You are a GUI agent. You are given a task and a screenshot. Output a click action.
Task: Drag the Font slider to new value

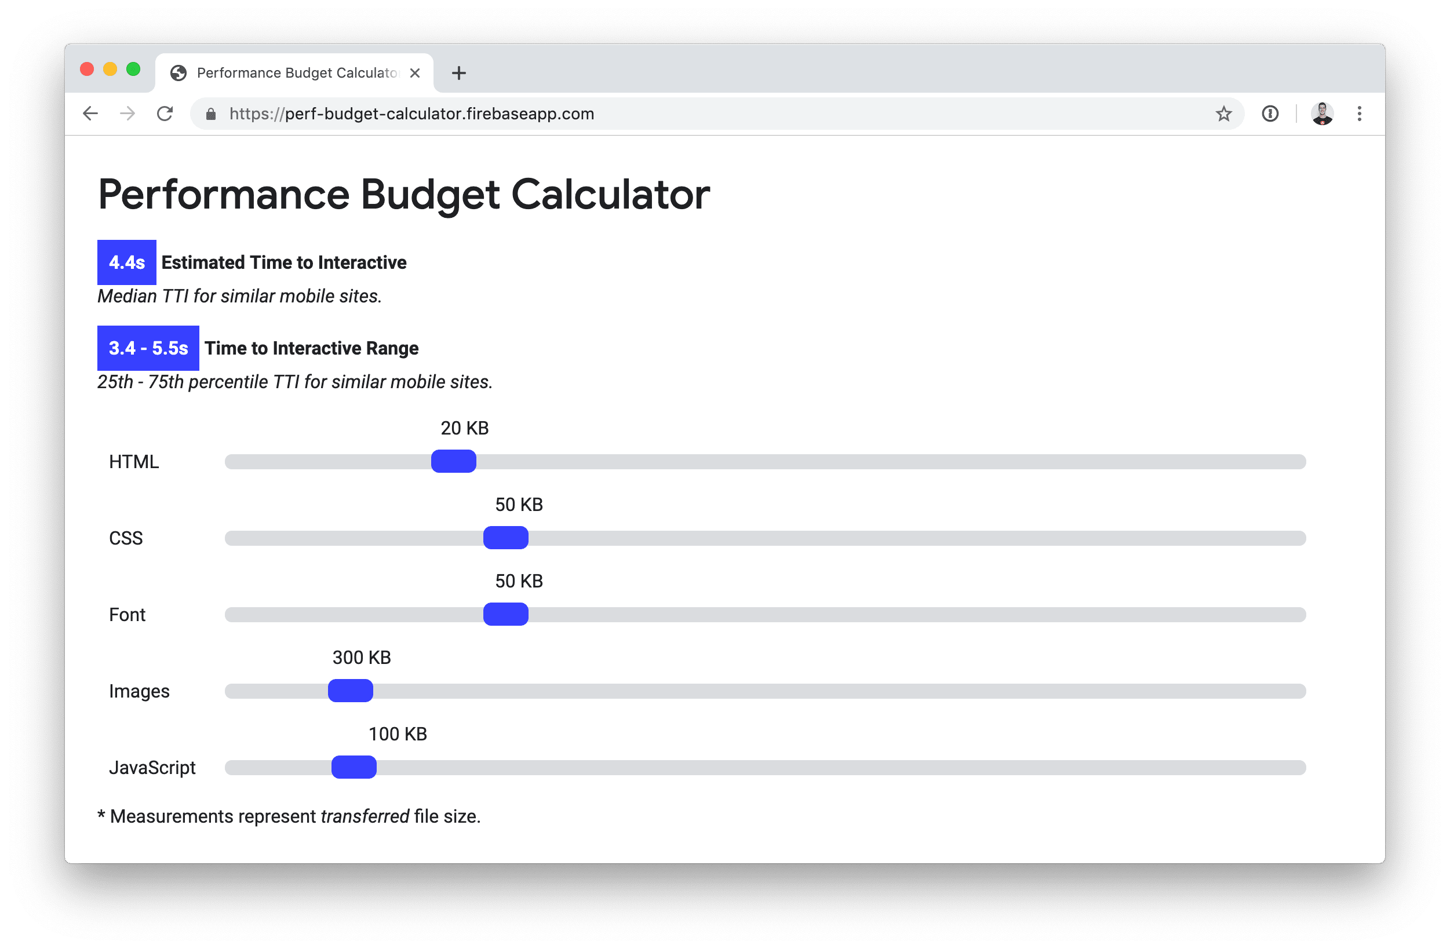[505, 614]
